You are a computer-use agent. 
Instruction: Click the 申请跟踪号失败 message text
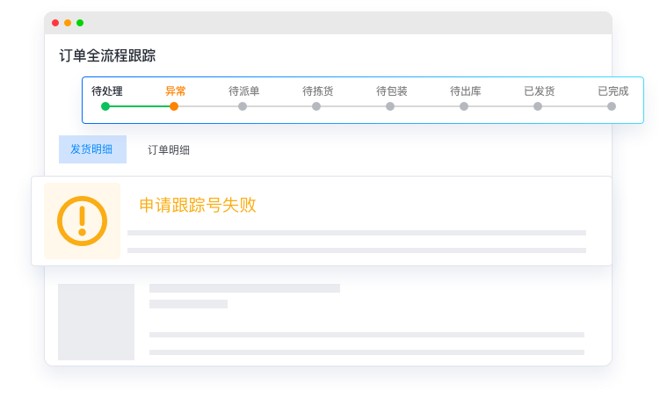coord(198,205)
